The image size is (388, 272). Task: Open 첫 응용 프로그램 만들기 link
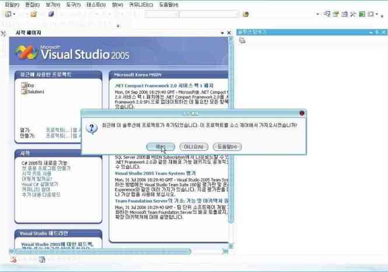tap(46, 168)
